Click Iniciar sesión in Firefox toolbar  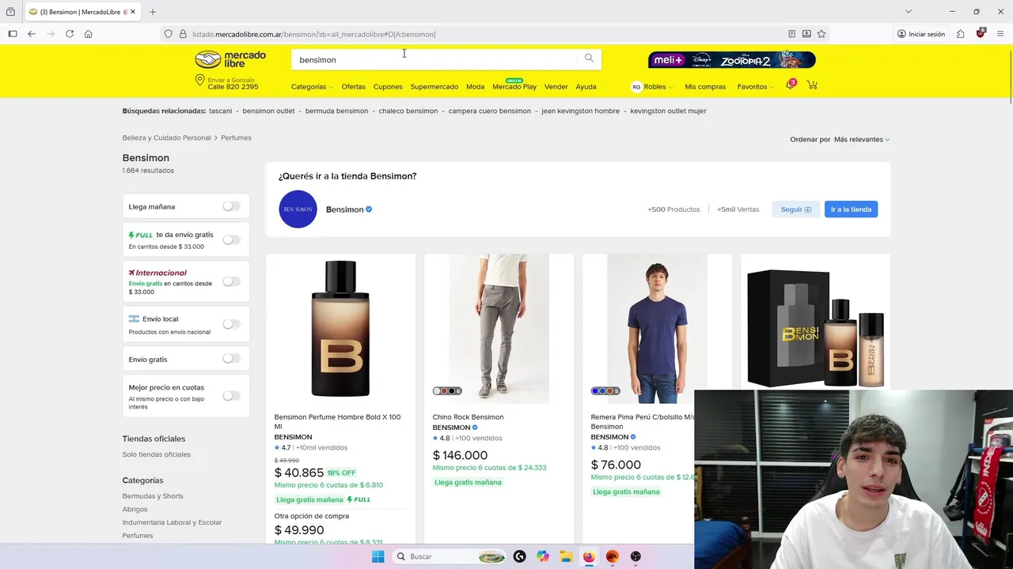(x=920, y=34)
